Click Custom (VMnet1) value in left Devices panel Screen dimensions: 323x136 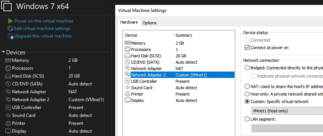pyautogui.click(x=86, y=100)
